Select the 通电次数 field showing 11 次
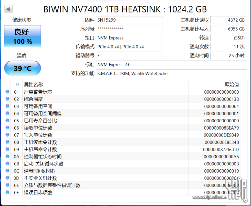 [228, 47]
